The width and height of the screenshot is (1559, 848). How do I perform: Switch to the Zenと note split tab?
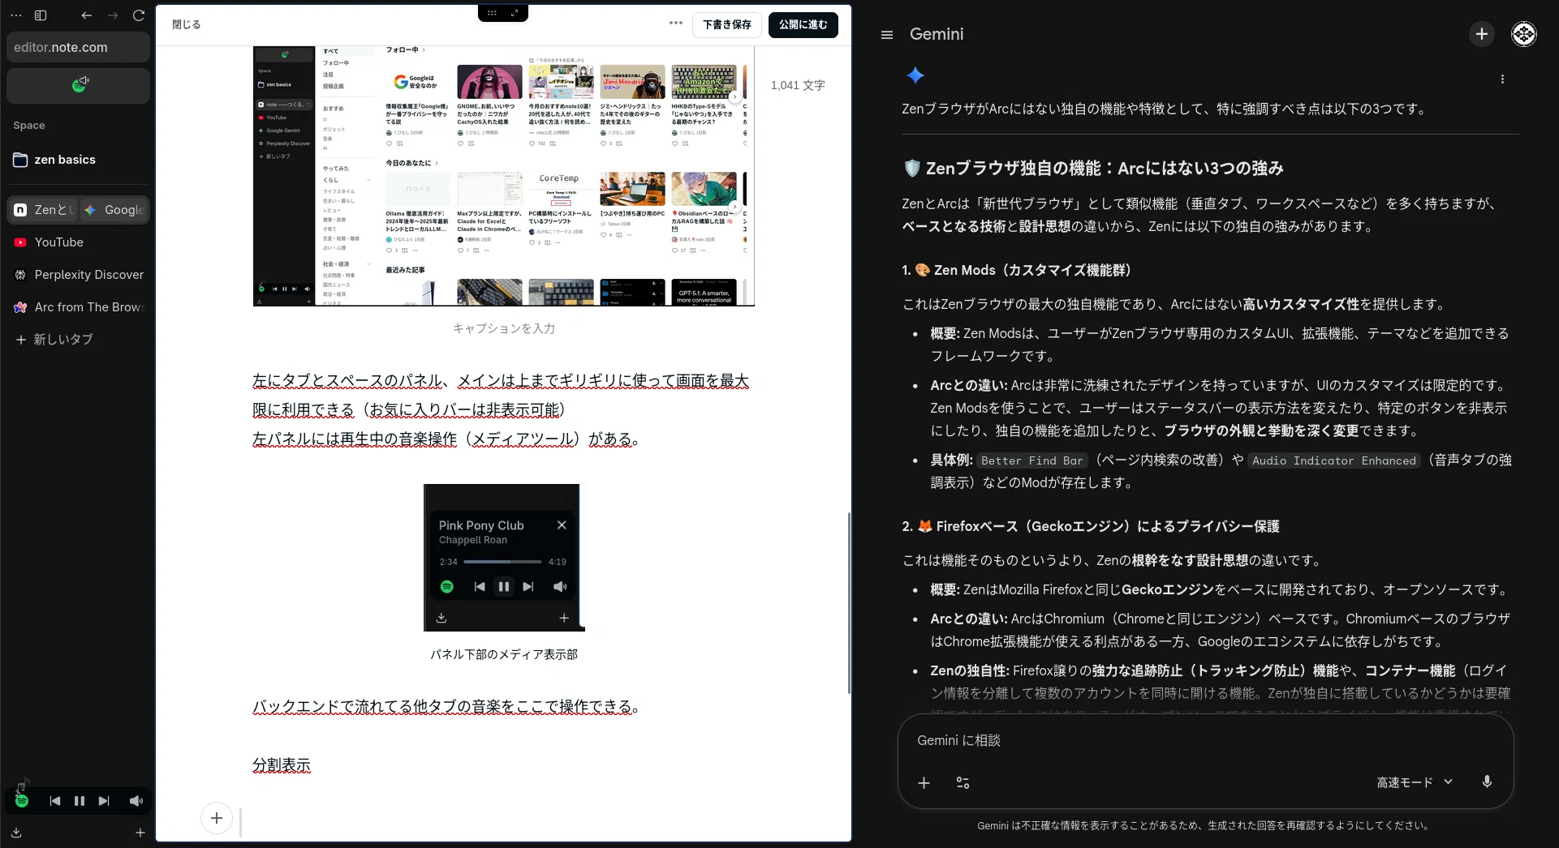(x=42, y=210)
